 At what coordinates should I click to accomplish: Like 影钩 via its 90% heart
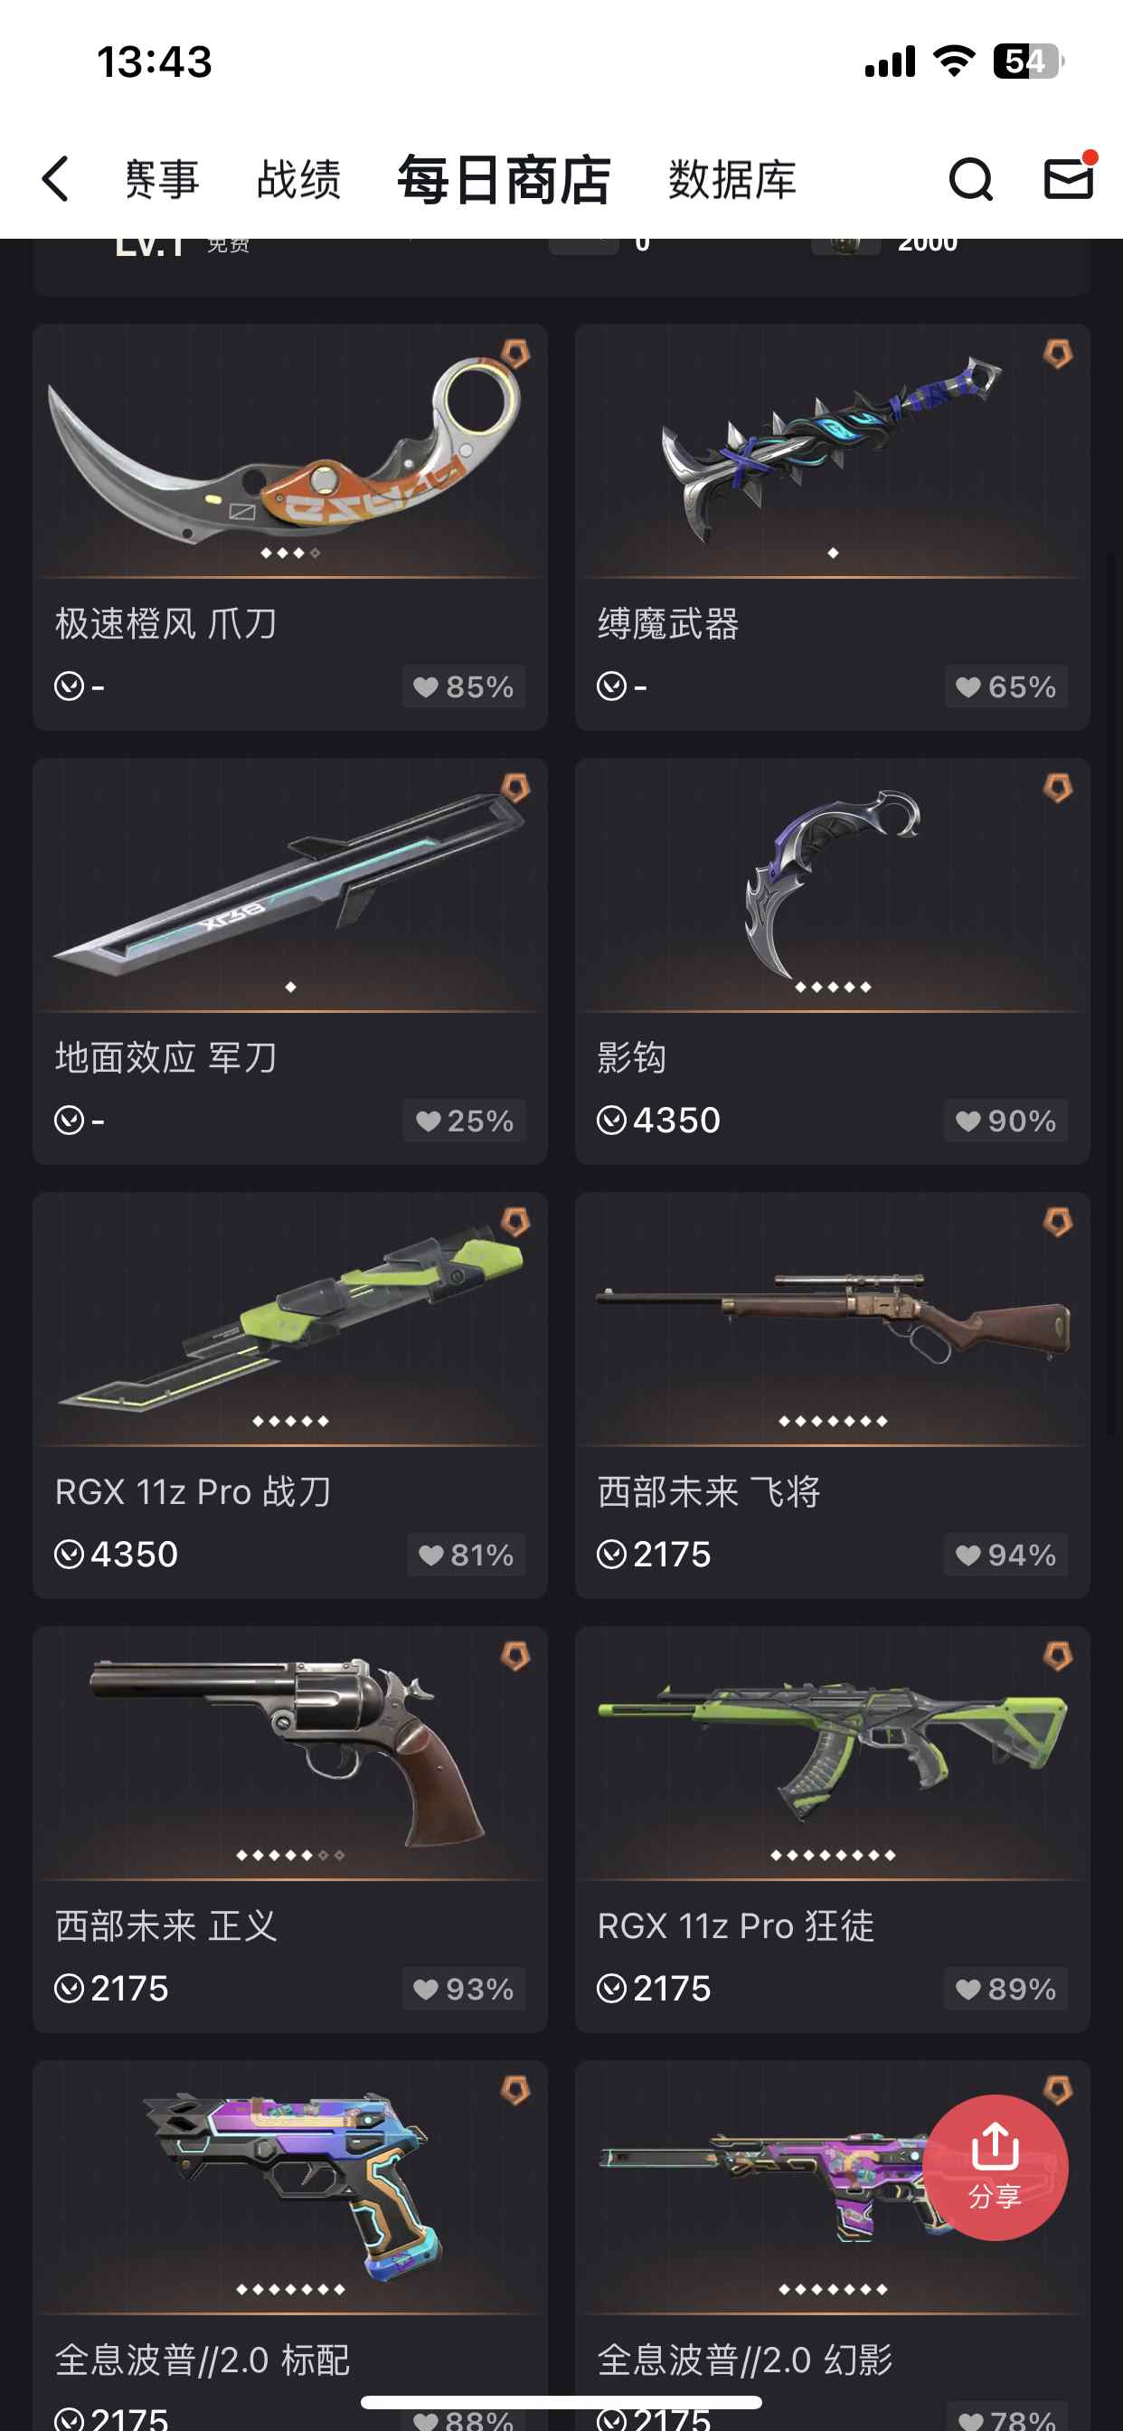pyautogui.click(x=1006, y=1121)
